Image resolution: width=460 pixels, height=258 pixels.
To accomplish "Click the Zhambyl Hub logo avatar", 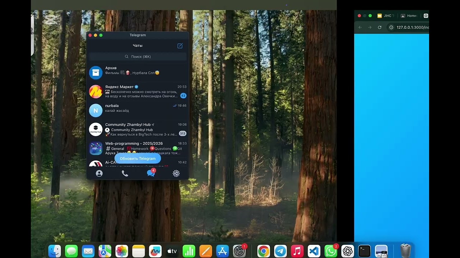I will pyautogui.click(x=96, y=129).
